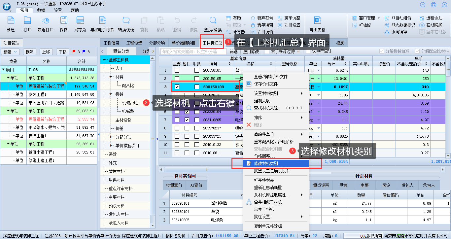Collapse 全部工料机 tree node
The height and width of the screenshot is (239, 451).
[x=105, y=60]
